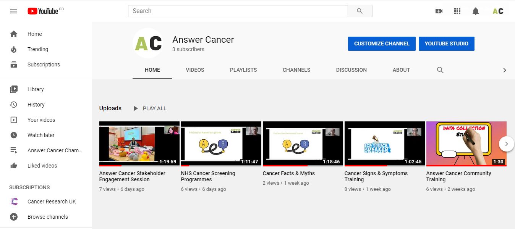Viewport: 515px width, 229px height.
Task: Click the YouTube logo
Action: click(43, 11)
